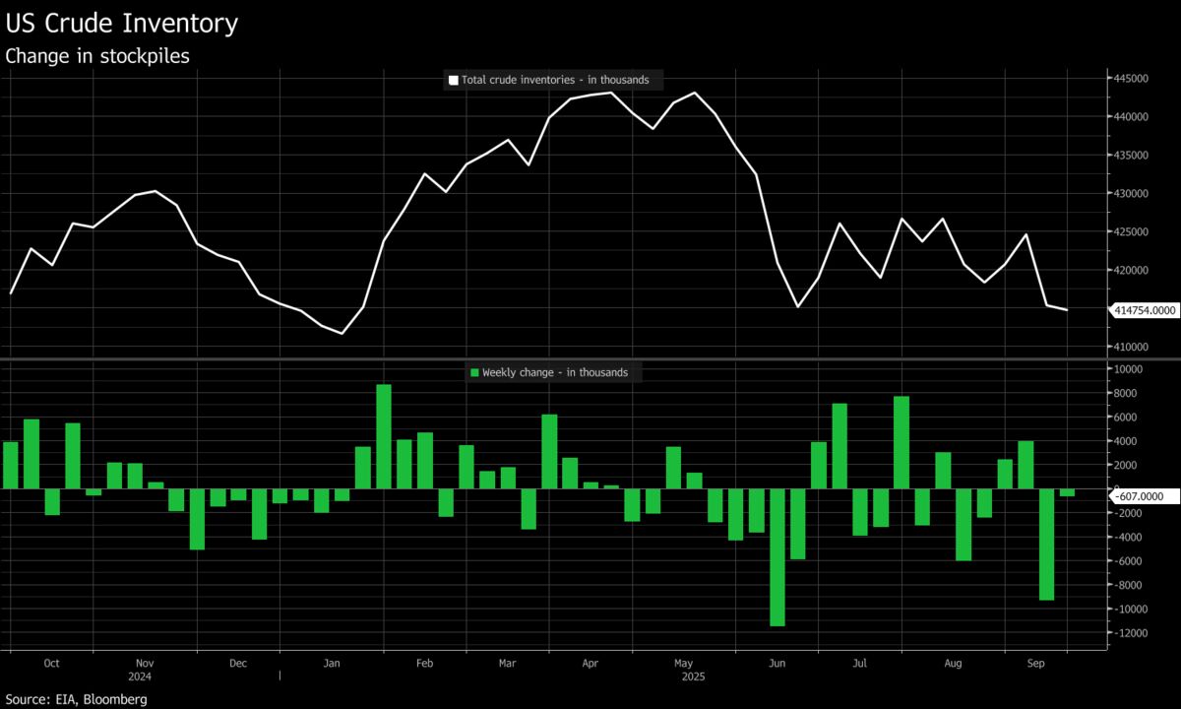Click the green Weekly change legend swatch
1181x709 pixels.
[x=475, y=372]
